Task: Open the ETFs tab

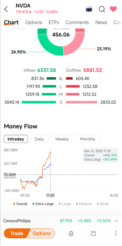Action: 54,23
